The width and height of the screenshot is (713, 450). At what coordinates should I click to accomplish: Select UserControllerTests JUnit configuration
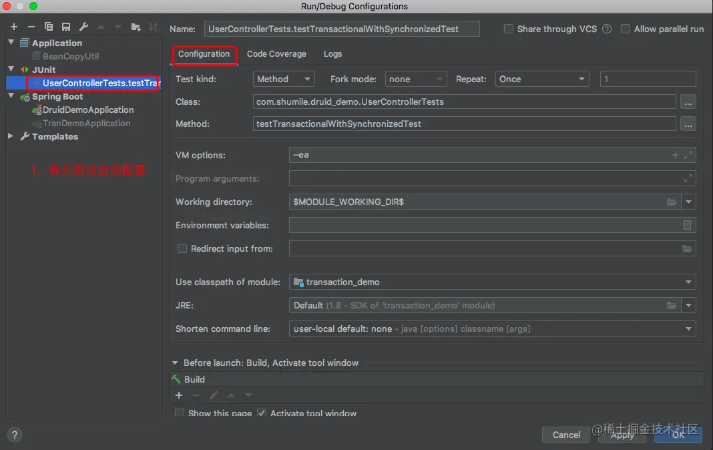click(x=101, y=83)
